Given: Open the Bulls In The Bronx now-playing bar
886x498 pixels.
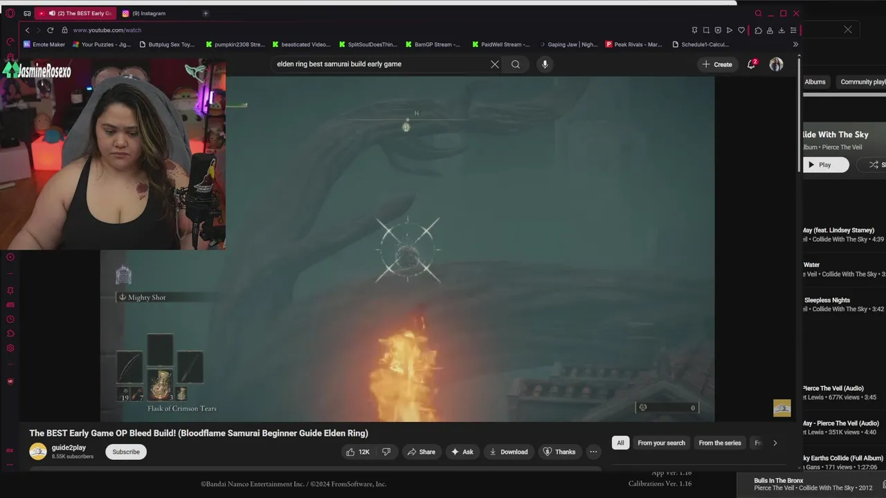Looking at the screenshot, I should coord(810,484).
